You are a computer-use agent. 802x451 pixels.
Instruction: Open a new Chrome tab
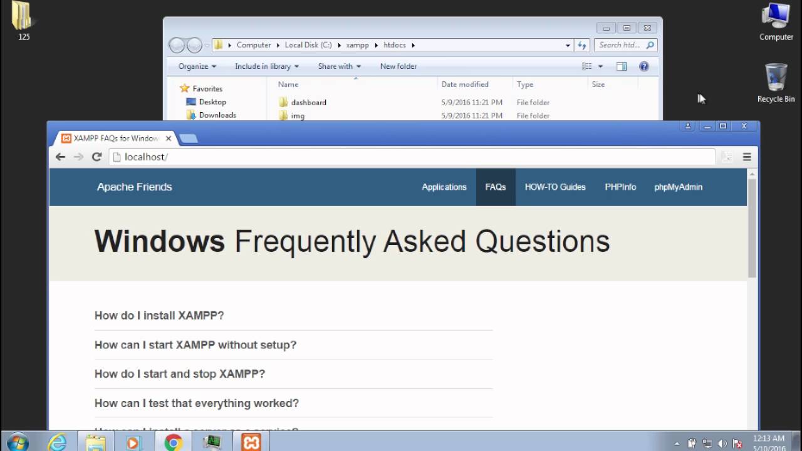pyautogui.click(x=189, y=138)
